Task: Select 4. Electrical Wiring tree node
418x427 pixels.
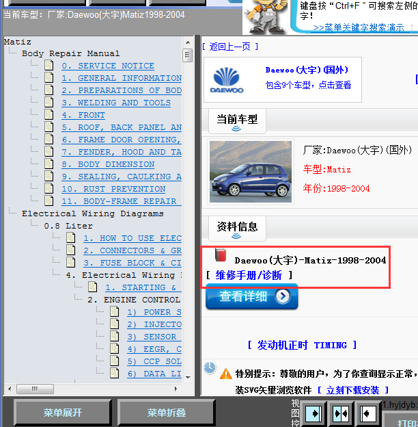Action: [x=124, y=275]
